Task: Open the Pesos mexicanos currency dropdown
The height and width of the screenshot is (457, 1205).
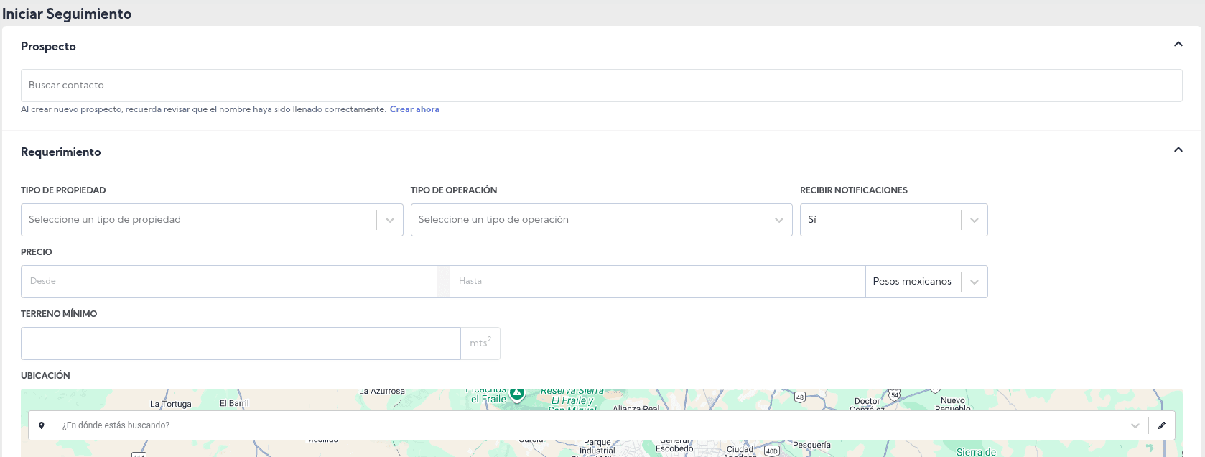Action: 926,282
